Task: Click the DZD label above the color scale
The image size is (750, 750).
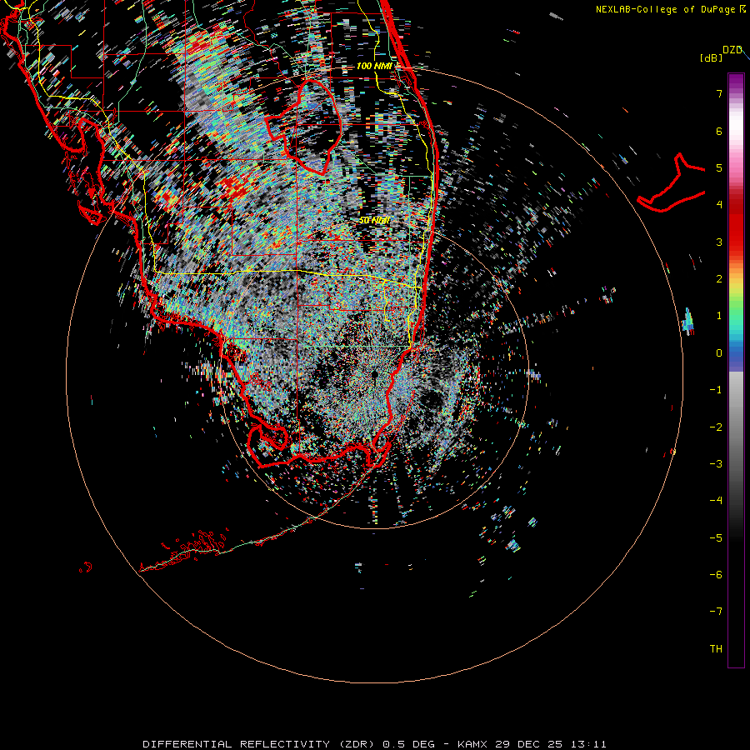Action: pyautogui.click(x=732, y=50)
